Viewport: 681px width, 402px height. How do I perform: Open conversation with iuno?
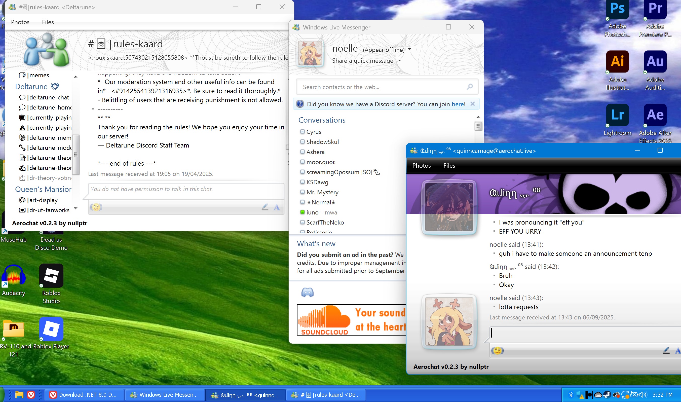tap(319, 212)
